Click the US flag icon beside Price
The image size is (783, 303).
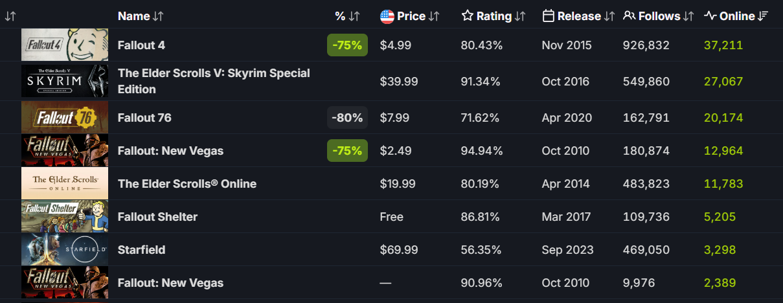click(x=387, y=16)
